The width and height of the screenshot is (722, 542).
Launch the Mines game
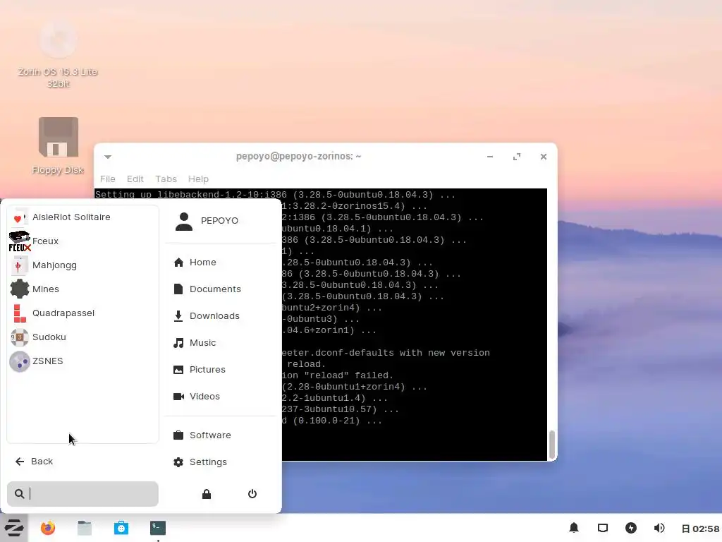[x=83, y=289]
